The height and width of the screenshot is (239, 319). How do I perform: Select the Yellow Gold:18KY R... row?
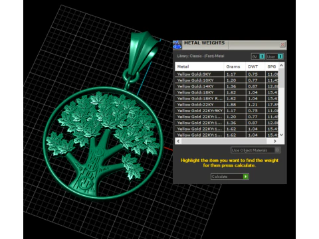click(x=227, y=98)
